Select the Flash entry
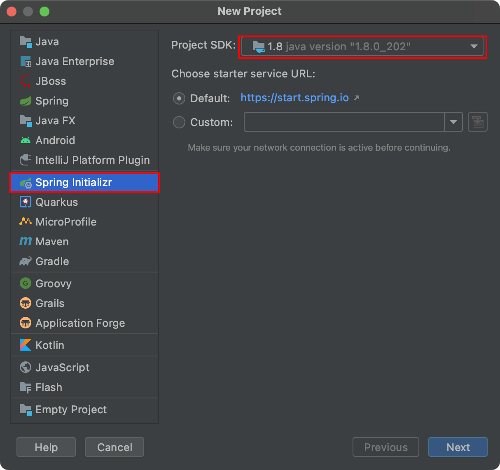The height and width of the screenshot is (470, 500). coord(84,387)
